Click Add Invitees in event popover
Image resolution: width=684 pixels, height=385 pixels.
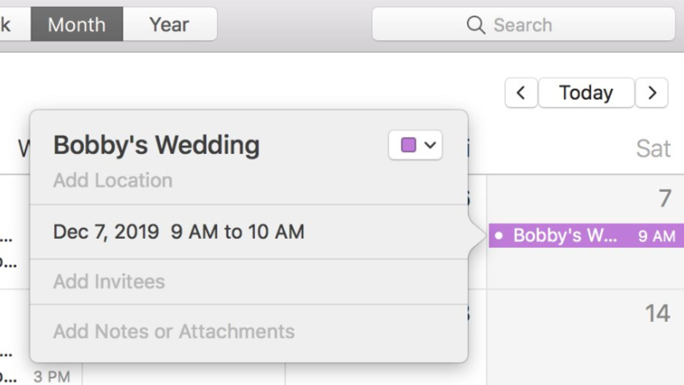pyautogui.click(x=109, y=282)
